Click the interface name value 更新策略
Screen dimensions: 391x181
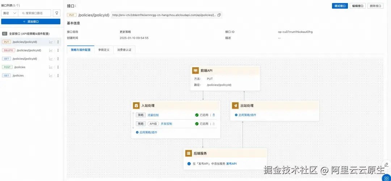click(125, 32)
